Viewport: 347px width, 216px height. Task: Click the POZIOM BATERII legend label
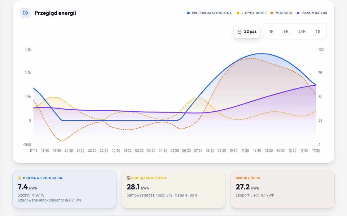tap(314, 13)
